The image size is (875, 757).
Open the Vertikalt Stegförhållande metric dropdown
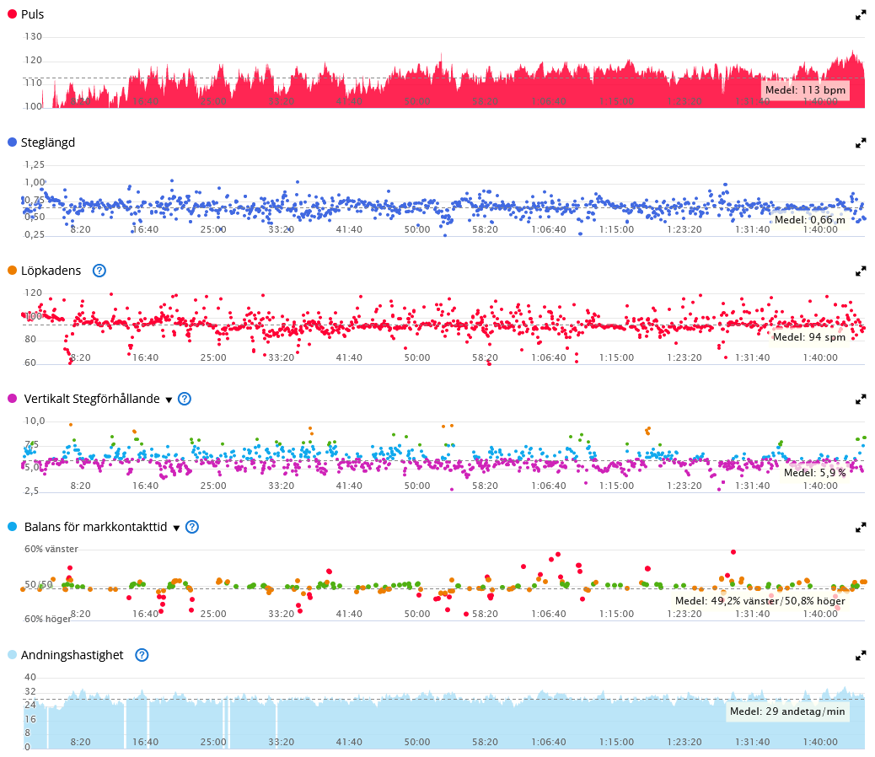[x=169, y=400]
